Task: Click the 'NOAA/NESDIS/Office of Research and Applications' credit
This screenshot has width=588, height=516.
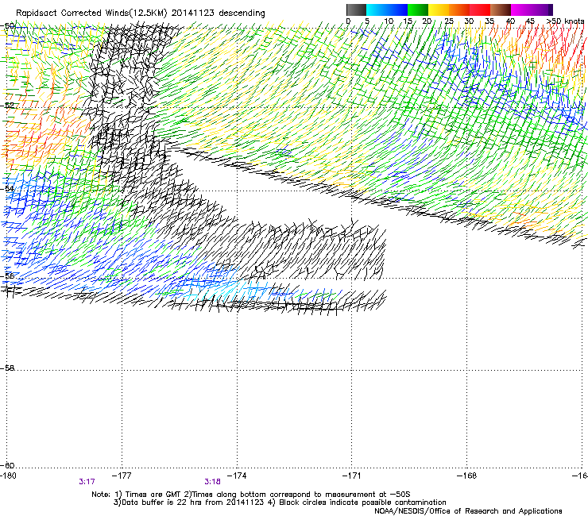Action: point(468,511)
